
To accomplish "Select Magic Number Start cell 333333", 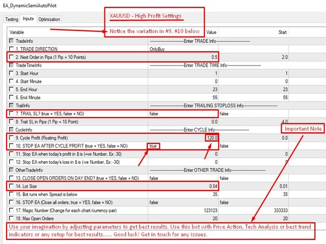I will click(x=254, y=210).
